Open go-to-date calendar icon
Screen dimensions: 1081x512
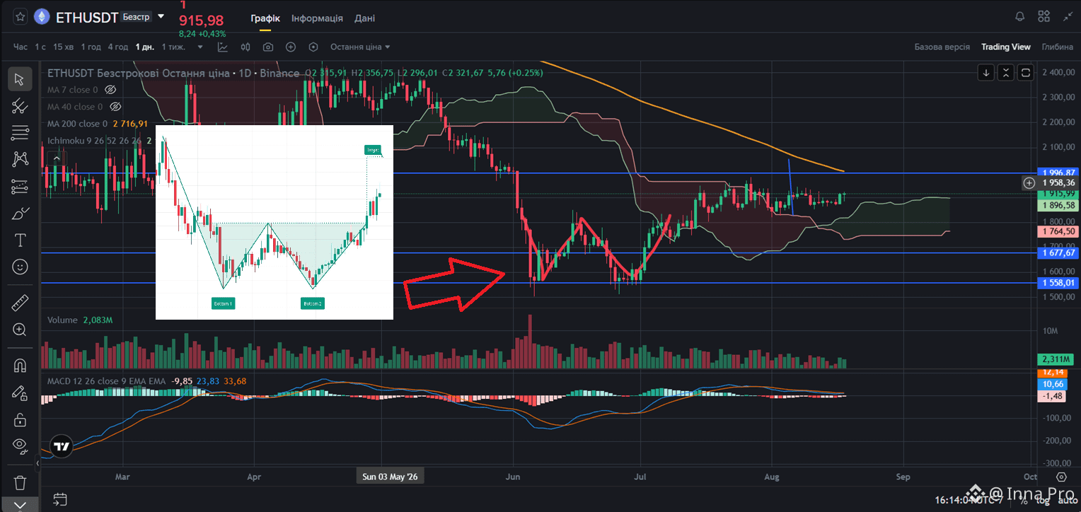(60, 499)
